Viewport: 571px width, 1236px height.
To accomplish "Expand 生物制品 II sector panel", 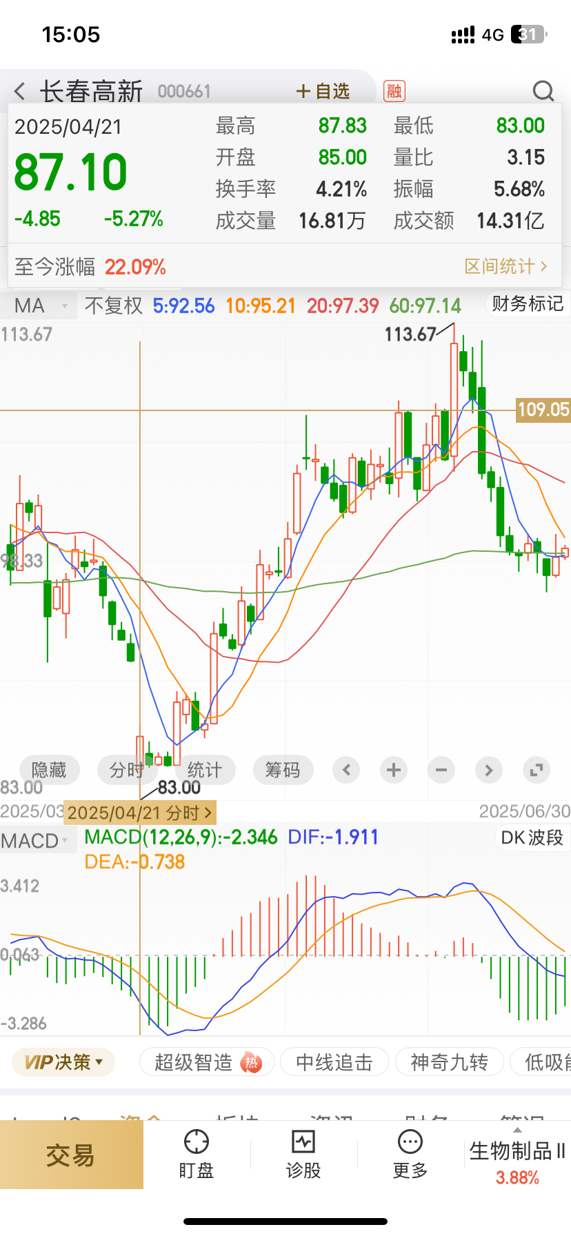I will click(517, 1156).
